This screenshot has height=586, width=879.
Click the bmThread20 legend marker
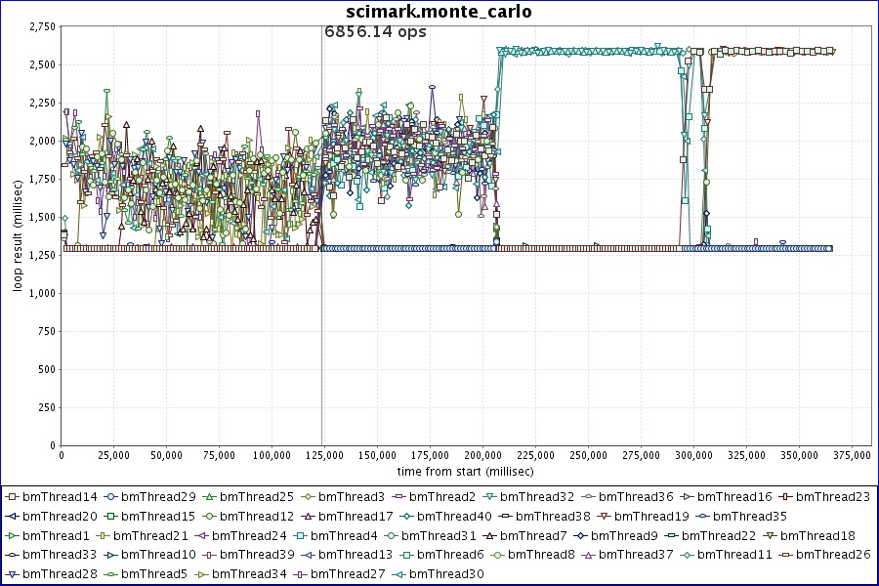coord(12,517)
